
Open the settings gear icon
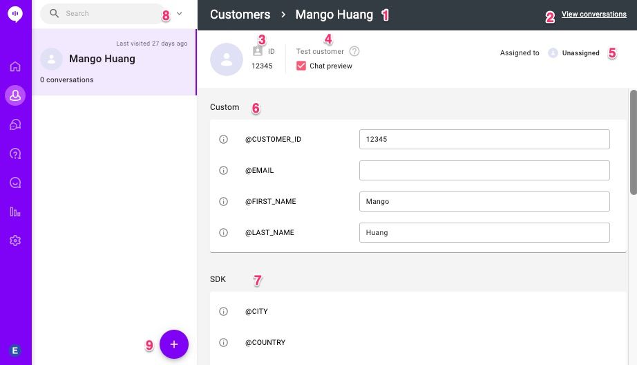pyautogui.click(x=15, y=241)
